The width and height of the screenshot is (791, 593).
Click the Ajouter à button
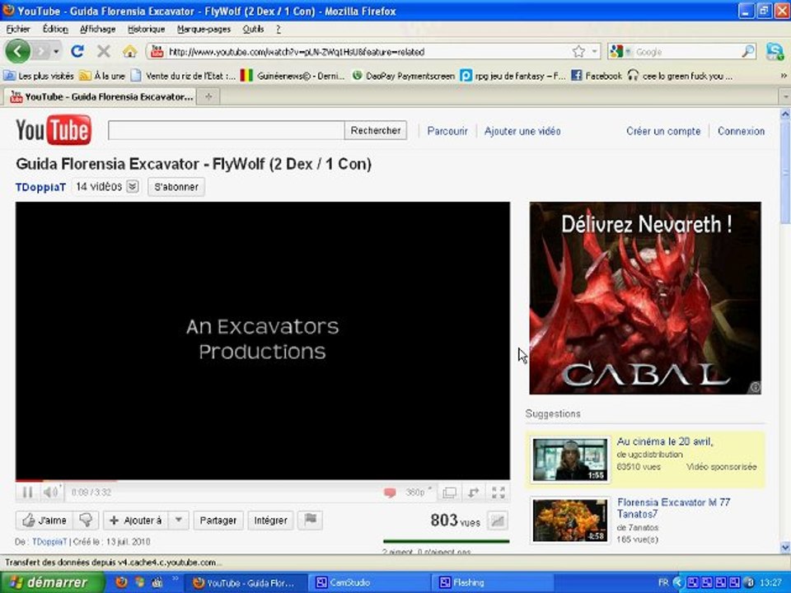tap(136, 521)
